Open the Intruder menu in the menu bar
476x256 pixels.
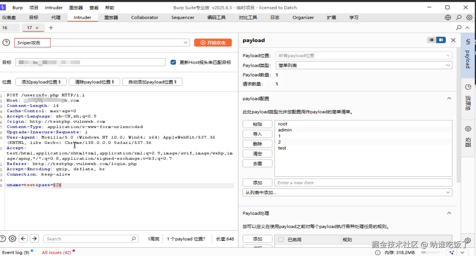(x=54, y=8)
